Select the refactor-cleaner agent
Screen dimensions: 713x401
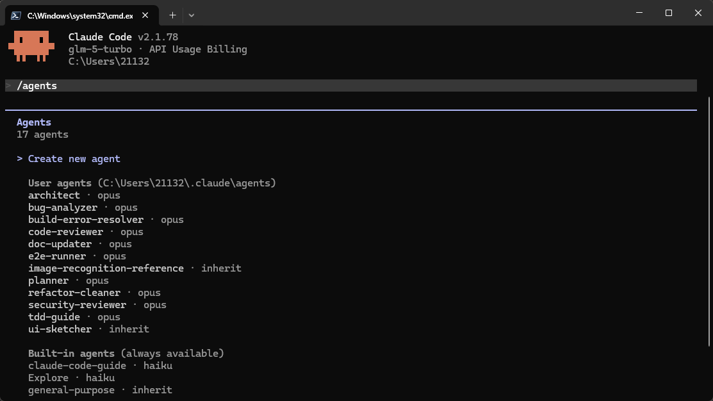pos(94,293)
